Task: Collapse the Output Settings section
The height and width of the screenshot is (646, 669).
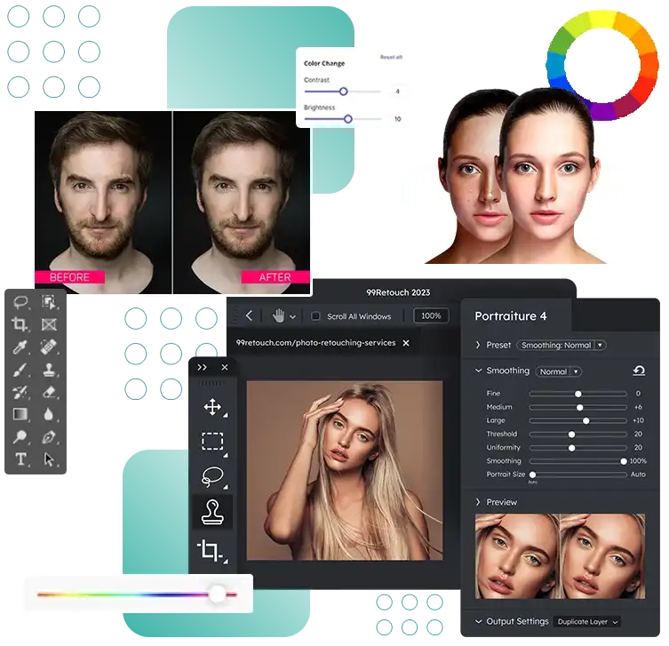Action: [478, 622]
